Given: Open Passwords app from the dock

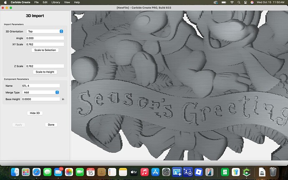Looking at the screenshot, I should click(236, 172).
